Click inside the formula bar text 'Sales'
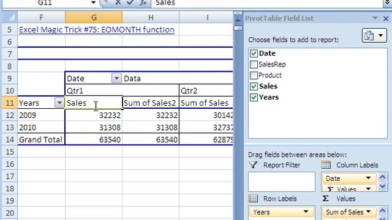Screen dimensions: 392x220 click(165, 2)
